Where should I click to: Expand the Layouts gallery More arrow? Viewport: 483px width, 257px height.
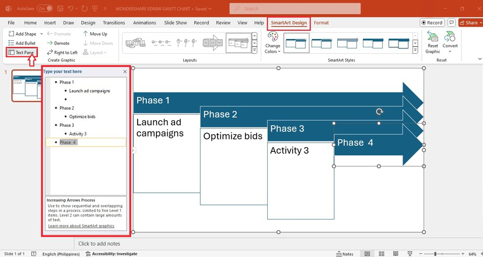(x=254, y=50)
